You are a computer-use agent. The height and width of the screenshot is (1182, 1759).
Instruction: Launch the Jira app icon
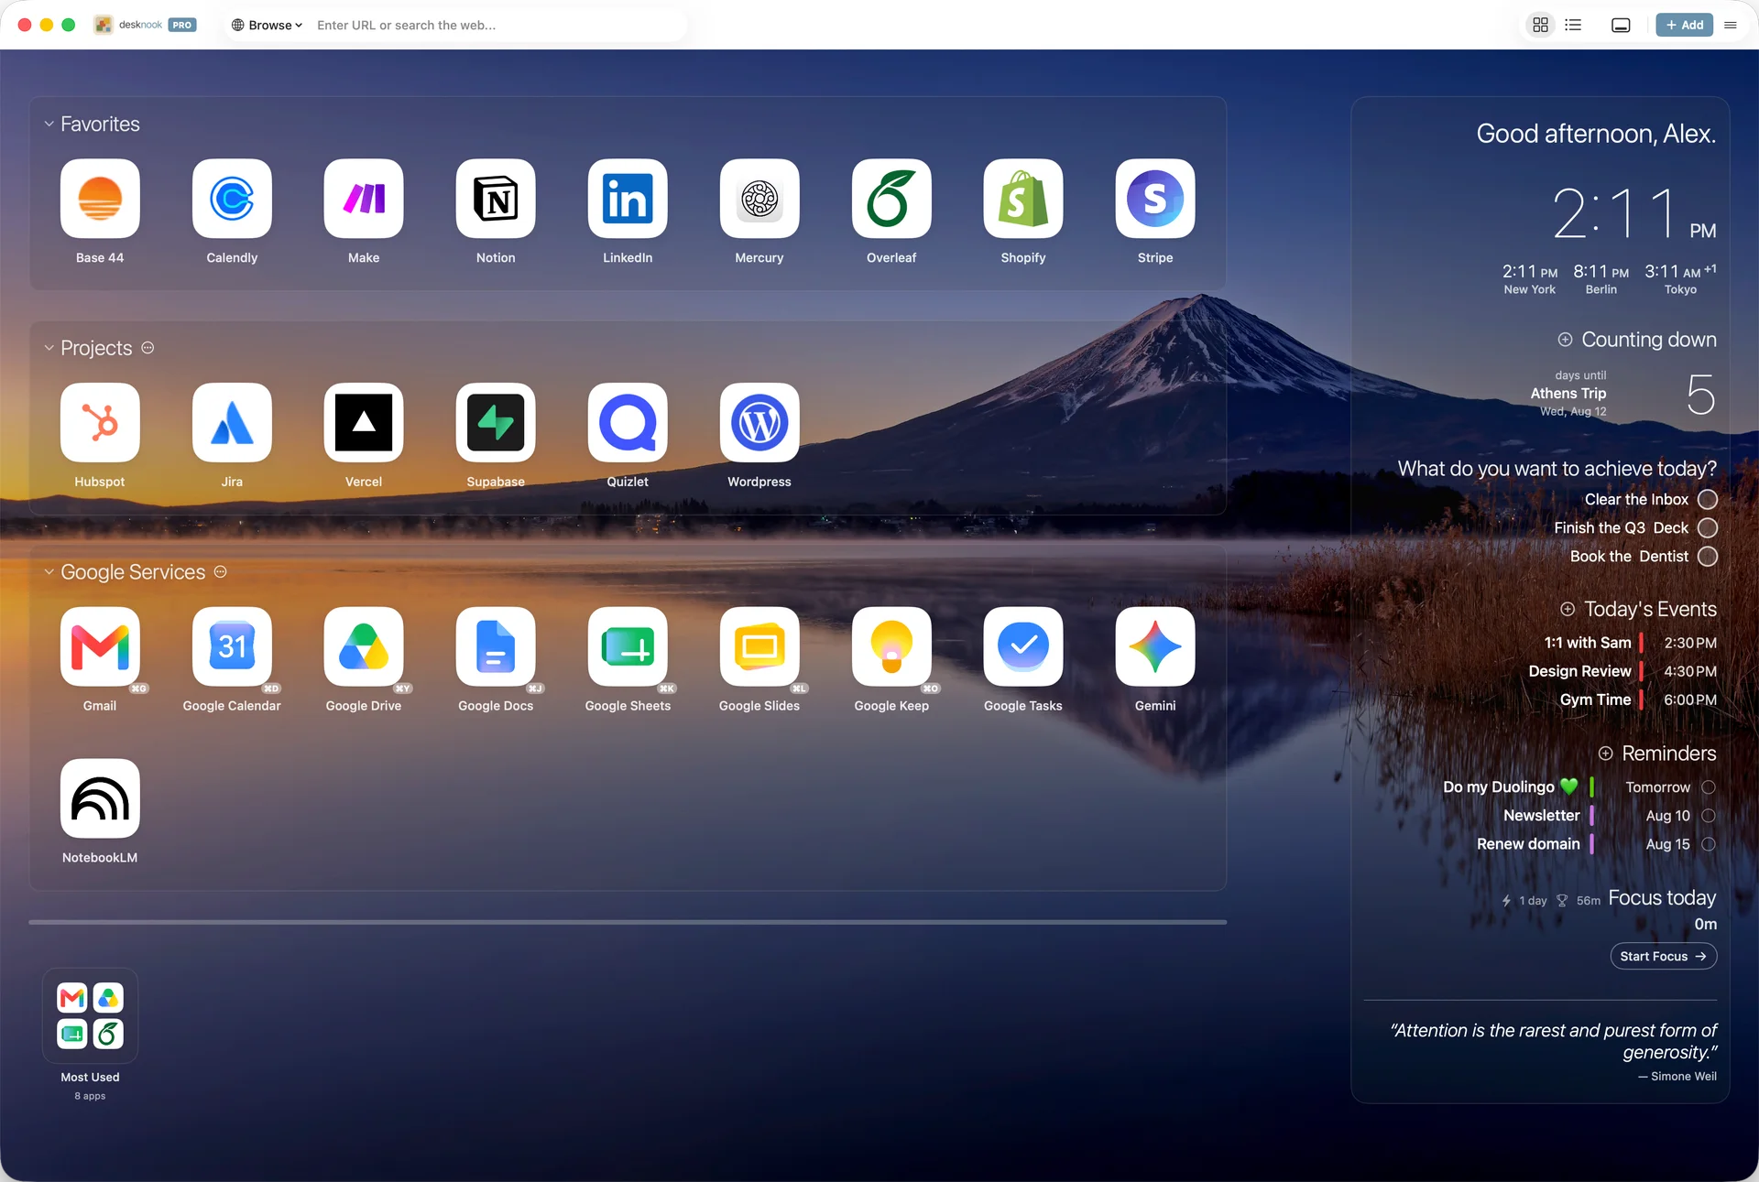pyautogui.click(x=232, y=423)
